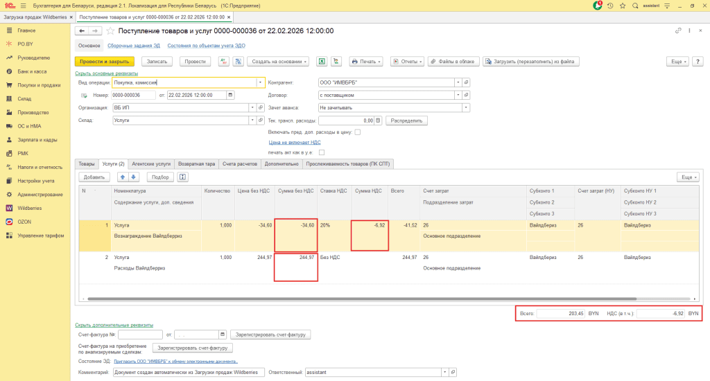Switch to the 'Агентские услуги' tab
This screenshot has height=381, width=710.
(151, 163)
